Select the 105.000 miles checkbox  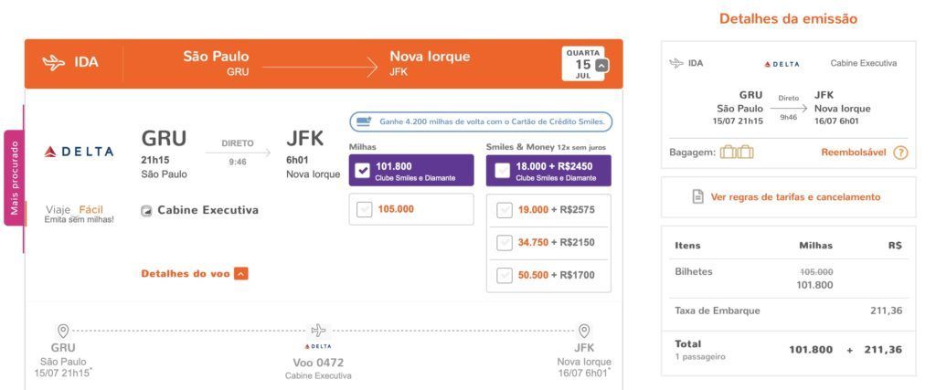pyautogui.click(x=364, y=209)
